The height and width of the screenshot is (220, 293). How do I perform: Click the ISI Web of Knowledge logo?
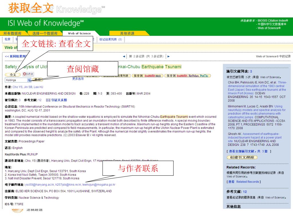pyautogui.click(x=45, y=23)
